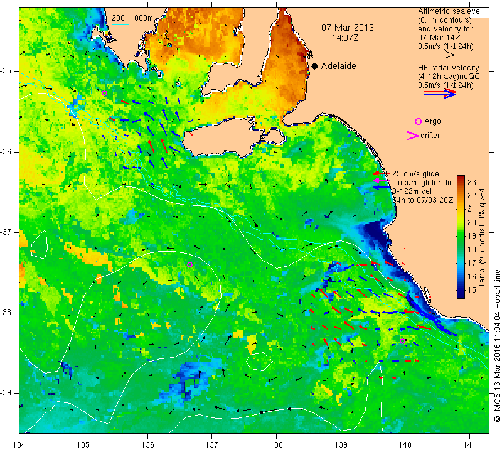Image resolution: width=502 pixels, height=452 pixels.
Task: Click the '54h to 07/03 20Z' label
Action: (423, 200)
